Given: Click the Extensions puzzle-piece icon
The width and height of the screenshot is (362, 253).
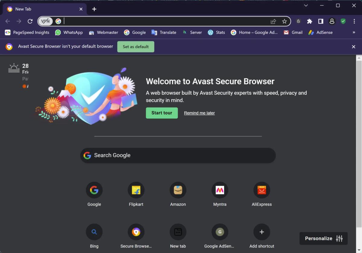Looking at the screenshot, I should coord(310,21).
